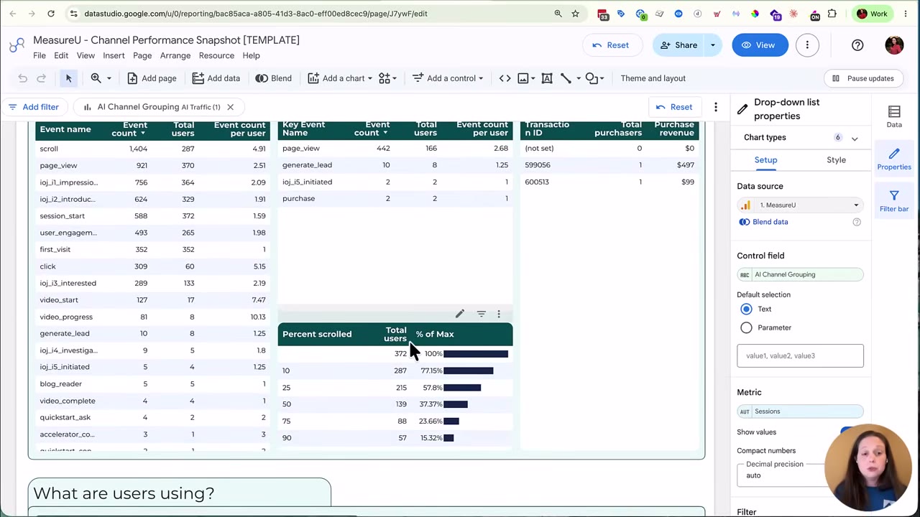
Task: Select the Text default selection radio
Action: pos(746,309)
